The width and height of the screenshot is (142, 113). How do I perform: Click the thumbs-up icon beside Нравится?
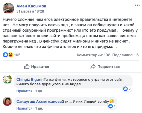click(x=27, y=66)
